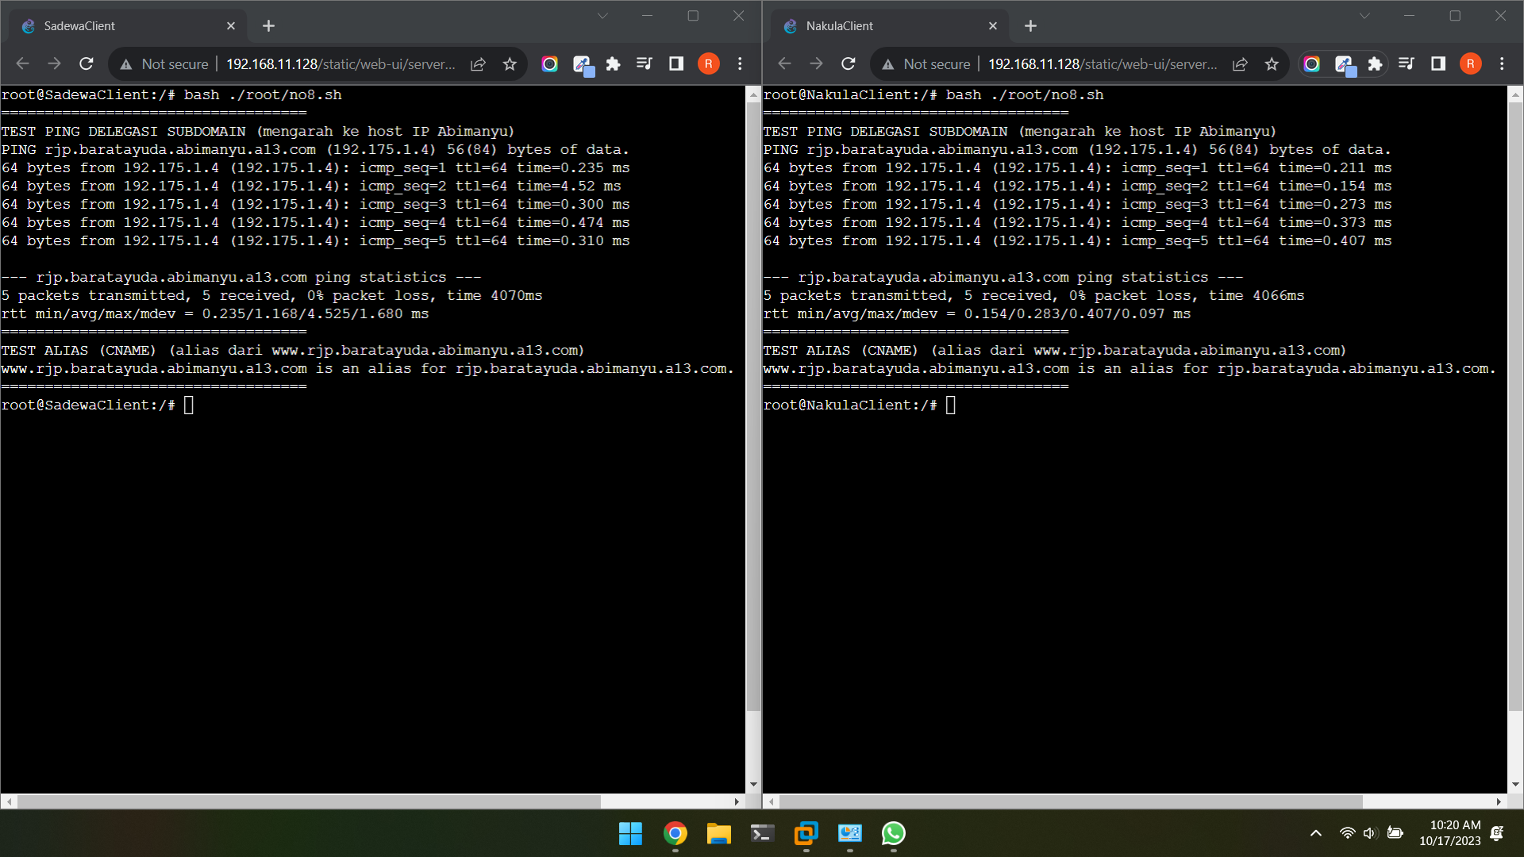Open Windows Terminal from the taskbar
1524x857 pixels.
point(761,834)
